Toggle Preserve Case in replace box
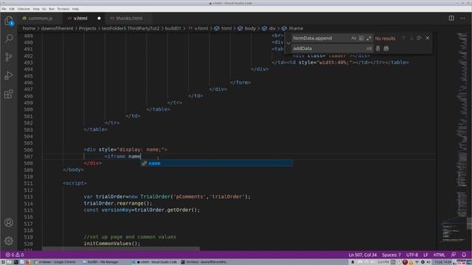 (x=369, y=49)
